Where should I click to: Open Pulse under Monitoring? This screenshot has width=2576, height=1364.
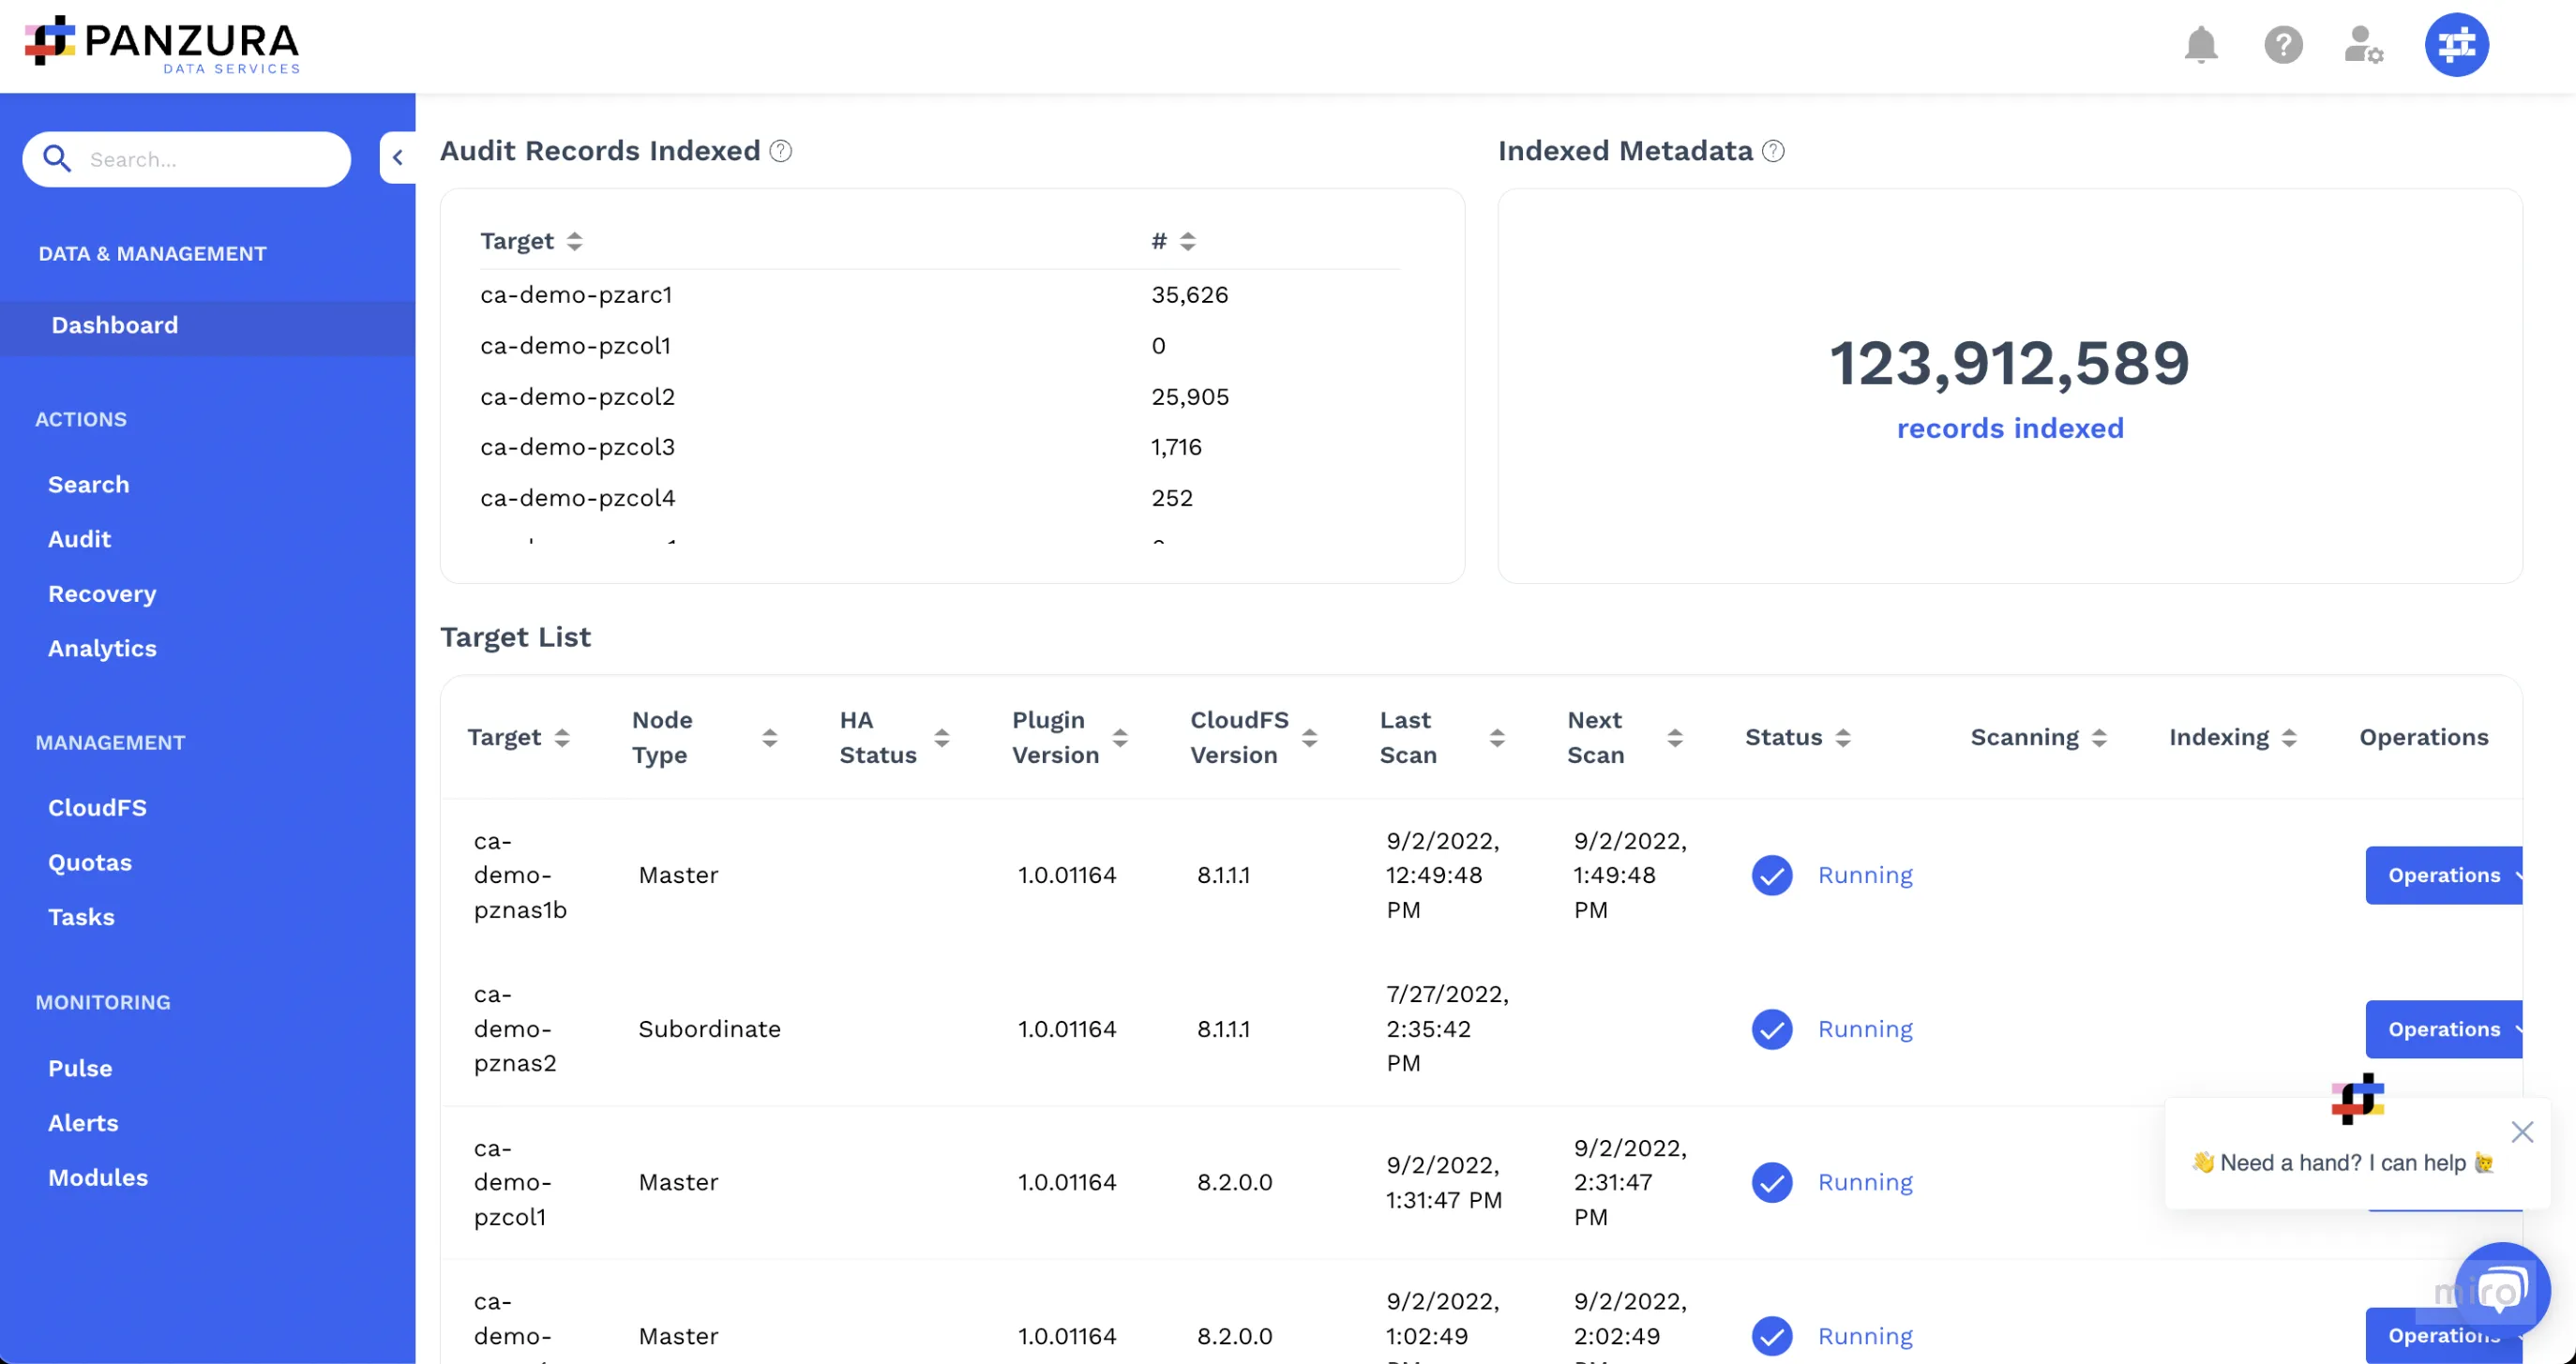click(x=80, y=1069)
